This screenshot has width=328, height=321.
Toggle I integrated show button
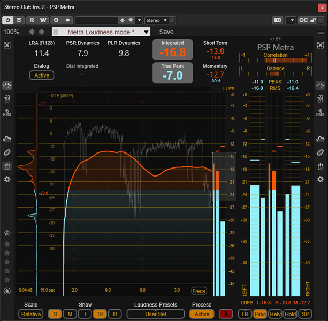85,314
